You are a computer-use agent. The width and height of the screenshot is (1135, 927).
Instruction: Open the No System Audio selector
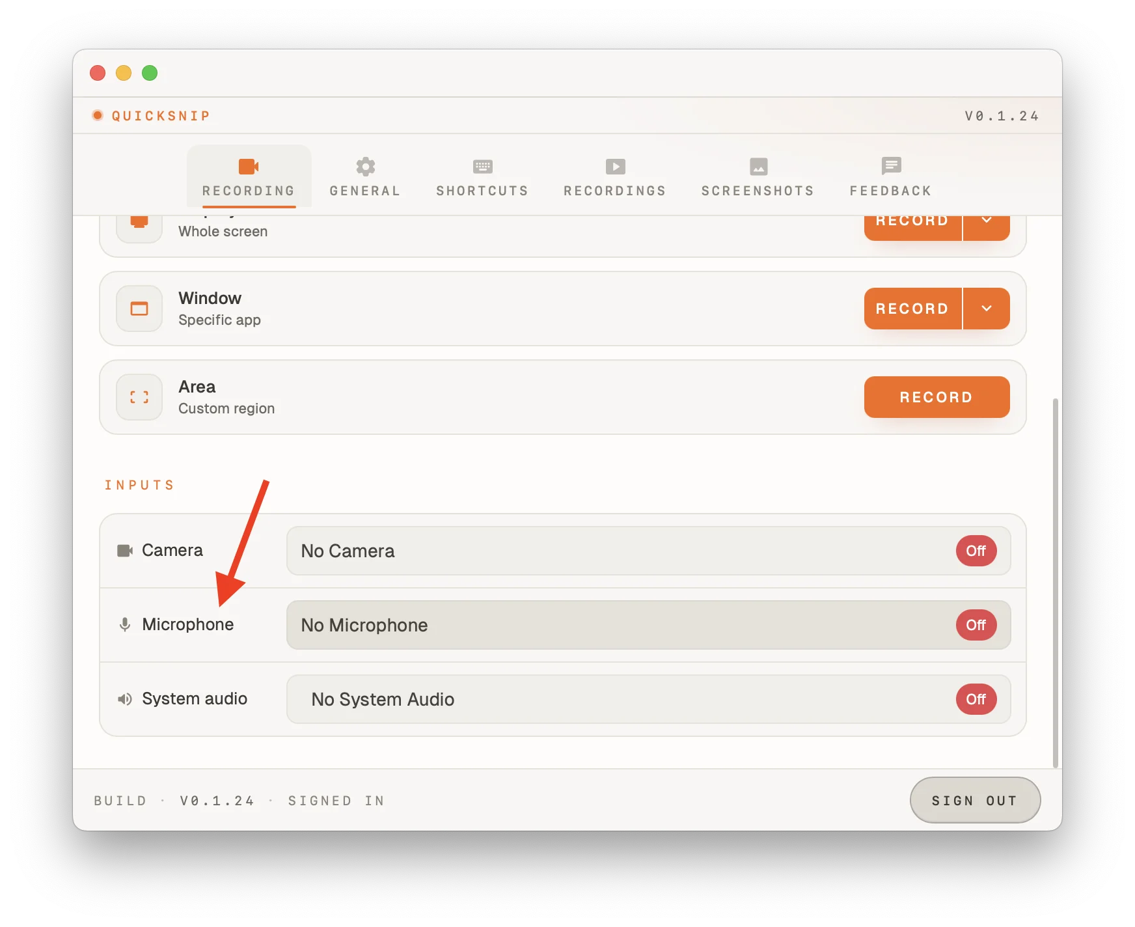pyautogui.click(x=648, y=699)
